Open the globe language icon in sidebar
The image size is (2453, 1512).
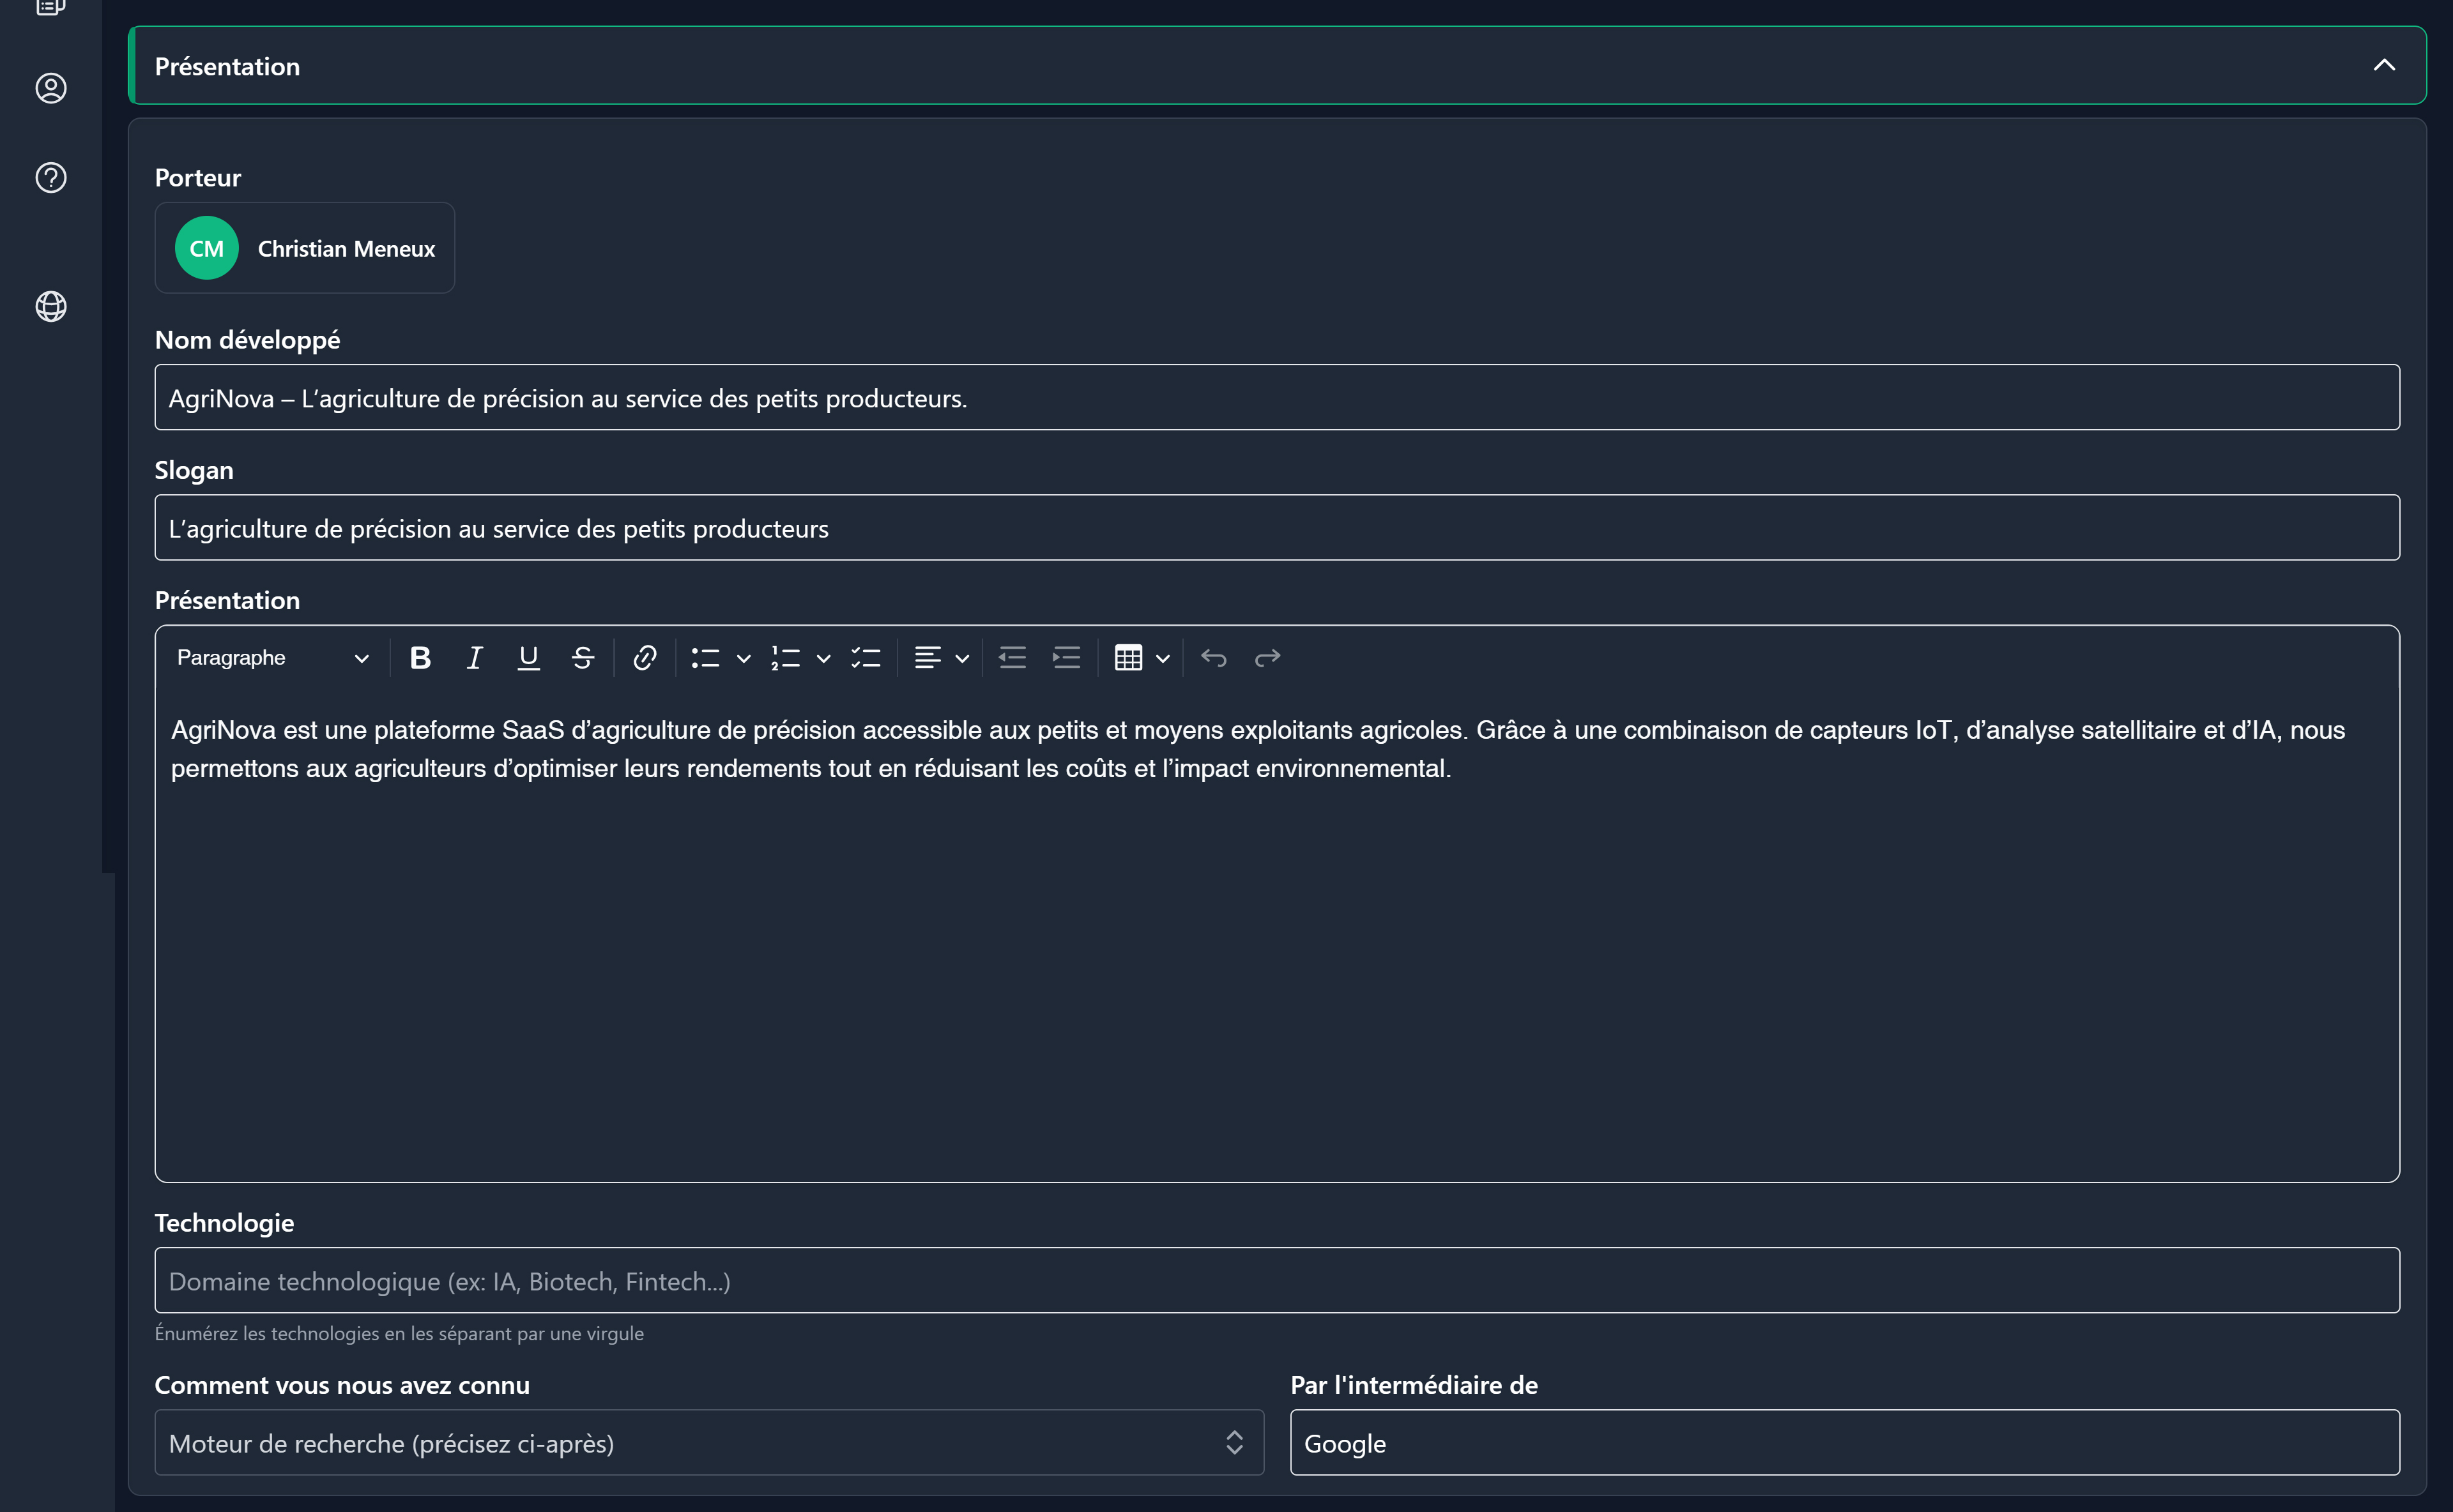click(x=51, y=306)
